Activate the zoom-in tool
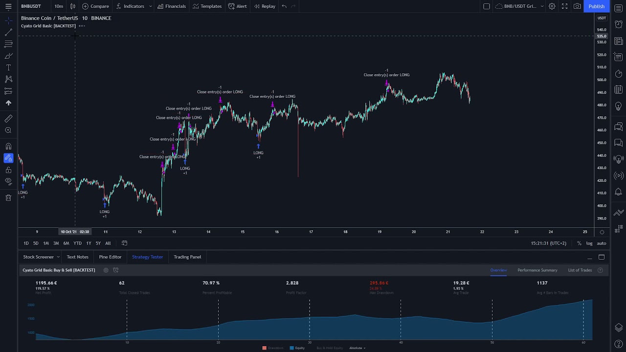This screenshot has height=352, width=626. pyautogui.click(x=8, y=131)
